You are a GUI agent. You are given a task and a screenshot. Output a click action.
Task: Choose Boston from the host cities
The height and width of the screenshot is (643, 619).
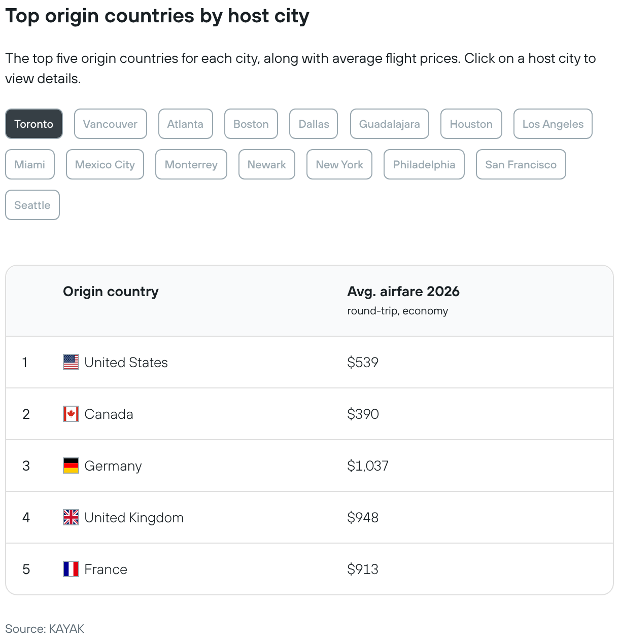251,124
